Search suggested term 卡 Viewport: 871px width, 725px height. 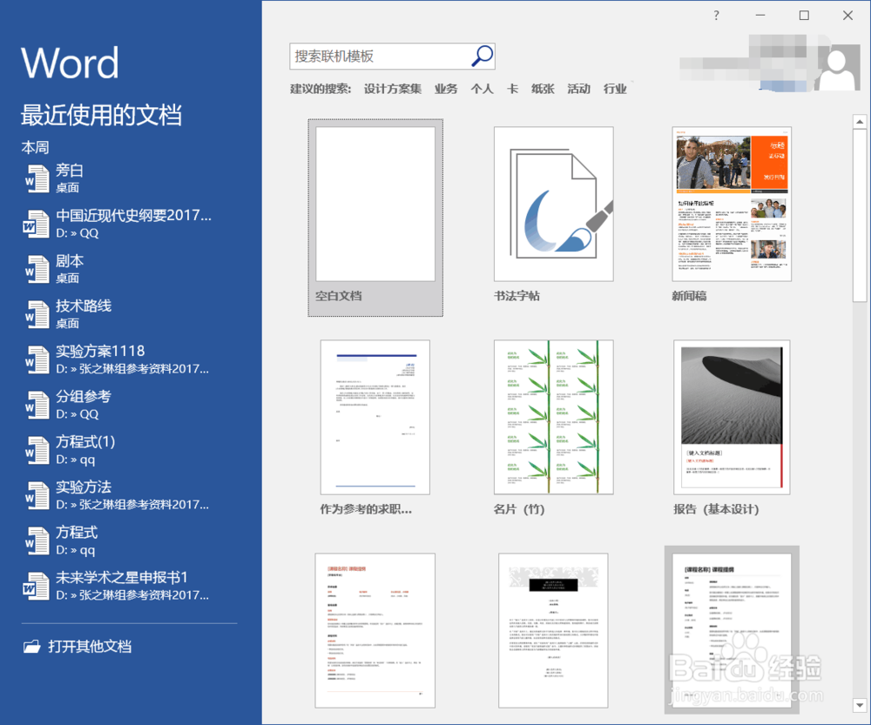(x=513, y=89)
